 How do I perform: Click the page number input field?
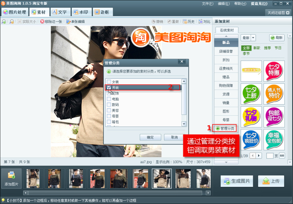pos(270,156)
